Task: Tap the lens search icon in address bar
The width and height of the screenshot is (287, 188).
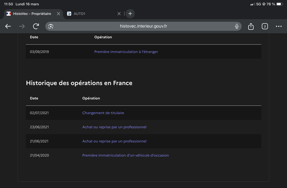Action: [x=51, y=26]
